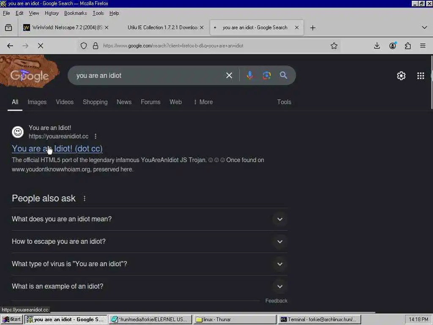Open search Tools options
Viewport: 433px width, 325px height.
(284, 102)
